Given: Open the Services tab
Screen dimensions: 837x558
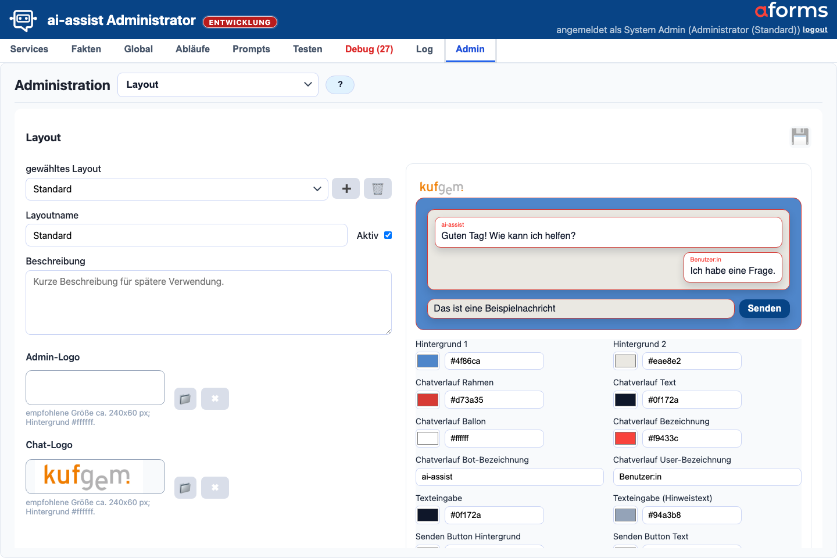Looking at the screenshot, I should point(29,49).
